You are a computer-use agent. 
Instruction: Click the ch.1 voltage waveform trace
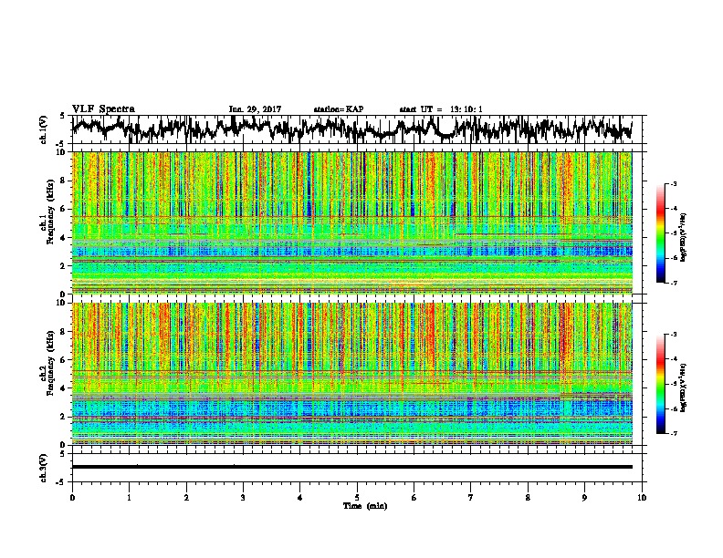(x=351, y=129)
